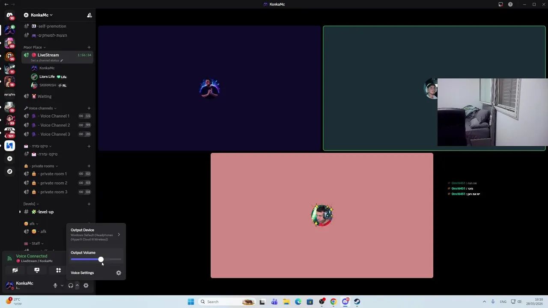This screenshot has height=308, width=548.
Task: Collapse the afk category
Action: 31,224
